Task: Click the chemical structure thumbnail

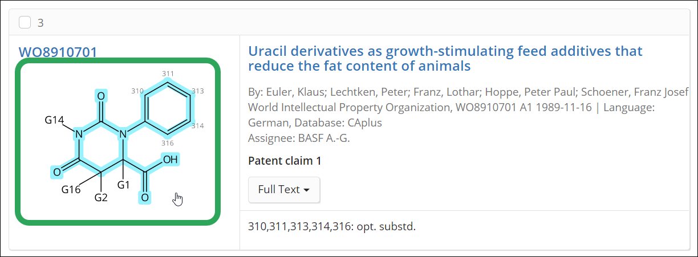Action: pyautogui.click(x=117, y=141)
